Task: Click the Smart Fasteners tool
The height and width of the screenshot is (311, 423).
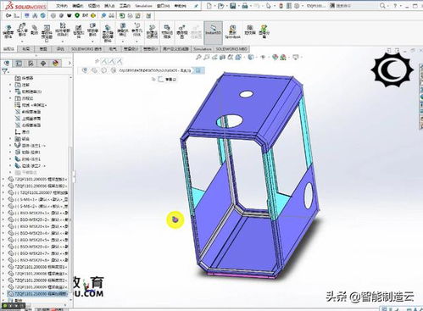Action: [x=78, y=31]
